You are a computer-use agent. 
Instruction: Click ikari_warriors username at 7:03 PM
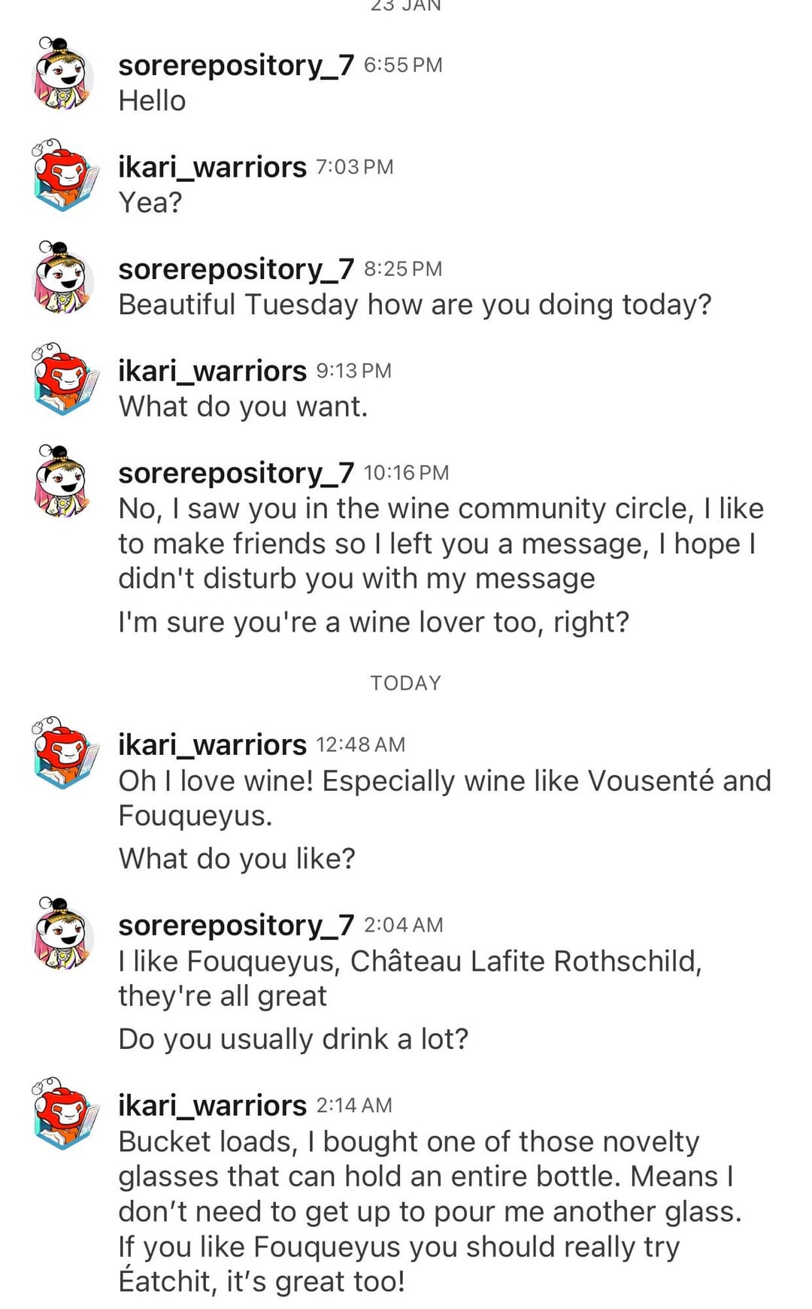[212, 167]
